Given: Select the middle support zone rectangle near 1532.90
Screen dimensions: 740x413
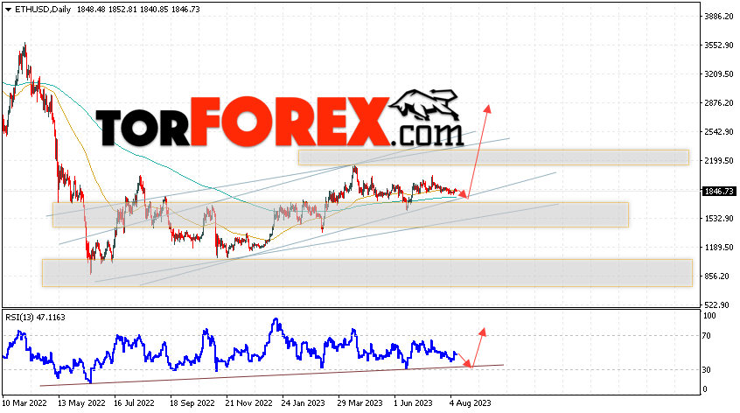Looking at the screenshot, I should 340,214.
